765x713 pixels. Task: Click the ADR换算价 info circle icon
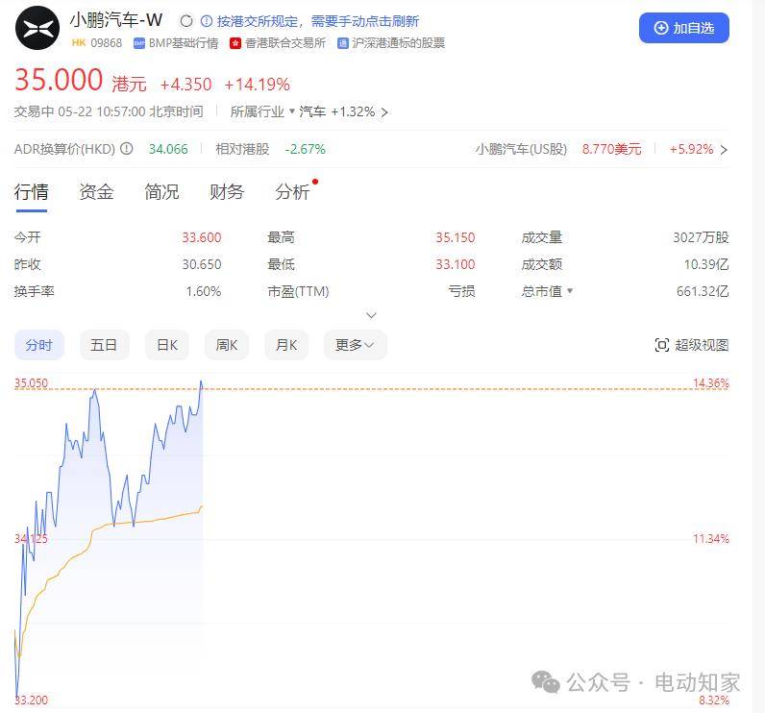click(126, 148)
